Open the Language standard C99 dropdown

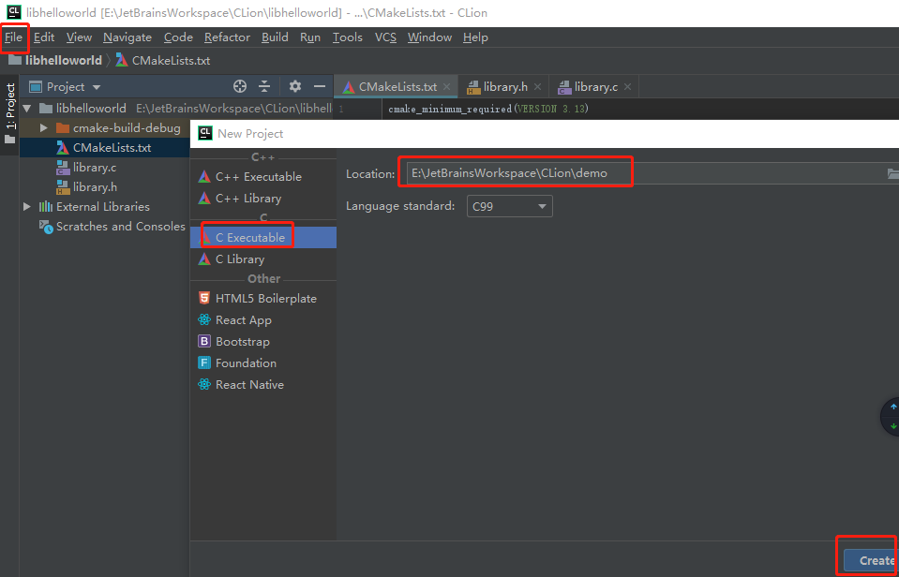click(510, 206)
